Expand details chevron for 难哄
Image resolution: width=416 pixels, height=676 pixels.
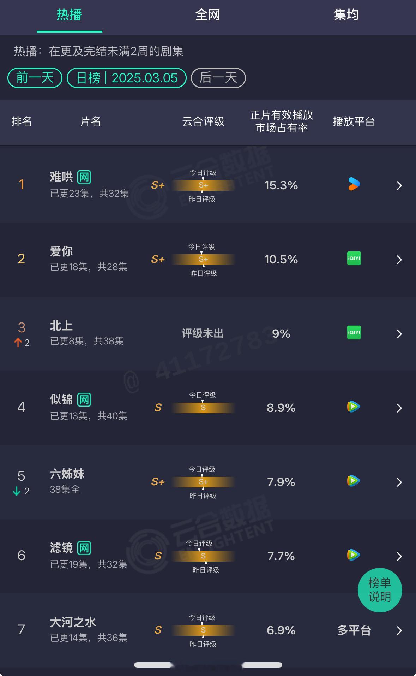tap(399, 185)
